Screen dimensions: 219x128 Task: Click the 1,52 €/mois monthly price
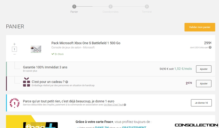(x=183, y=69)
